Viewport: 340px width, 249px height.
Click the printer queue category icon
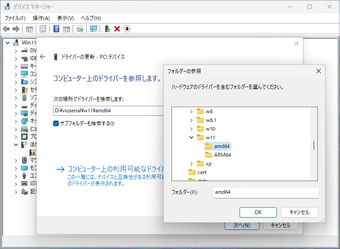coord(24,184)
